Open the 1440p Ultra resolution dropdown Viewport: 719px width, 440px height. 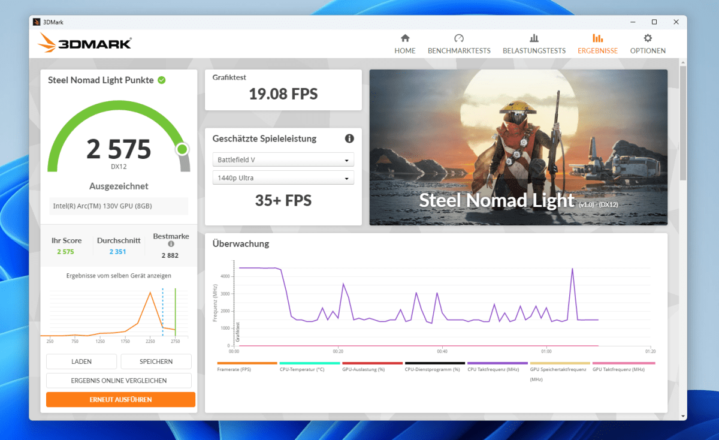283,178
